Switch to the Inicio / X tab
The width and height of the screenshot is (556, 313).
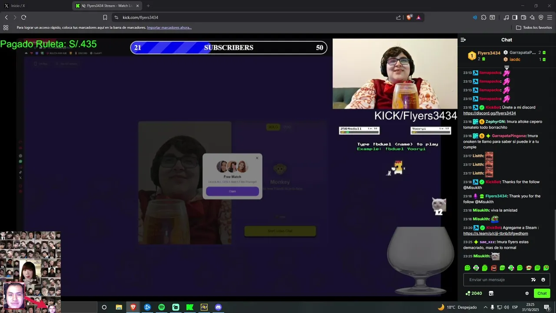point(36,6)
